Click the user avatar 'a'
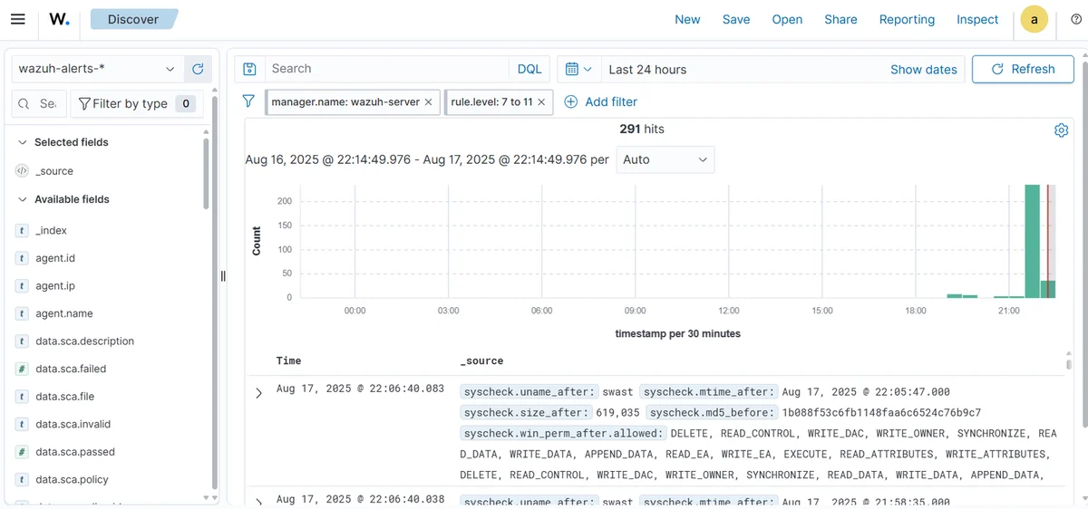 click(x=1035, y=19)
